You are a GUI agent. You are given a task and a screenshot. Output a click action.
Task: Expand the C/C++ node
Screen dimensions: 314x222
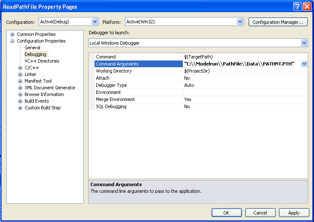coord(20,68)
